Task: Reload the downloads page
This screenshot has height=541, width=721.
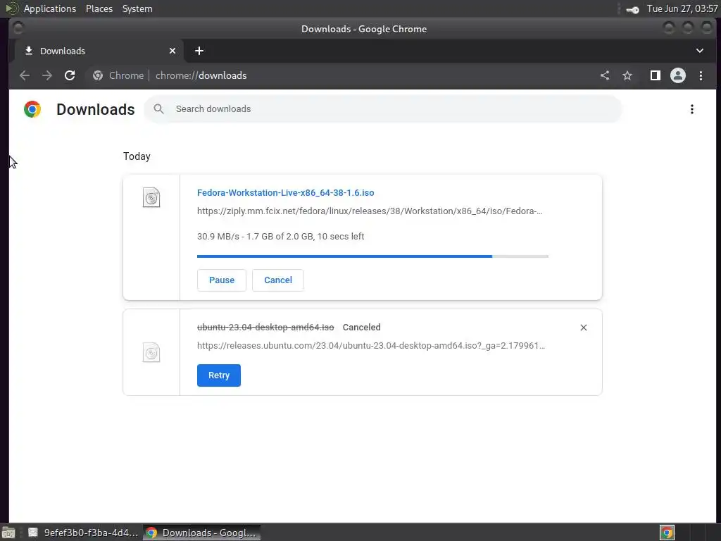Action: point(70,75)
